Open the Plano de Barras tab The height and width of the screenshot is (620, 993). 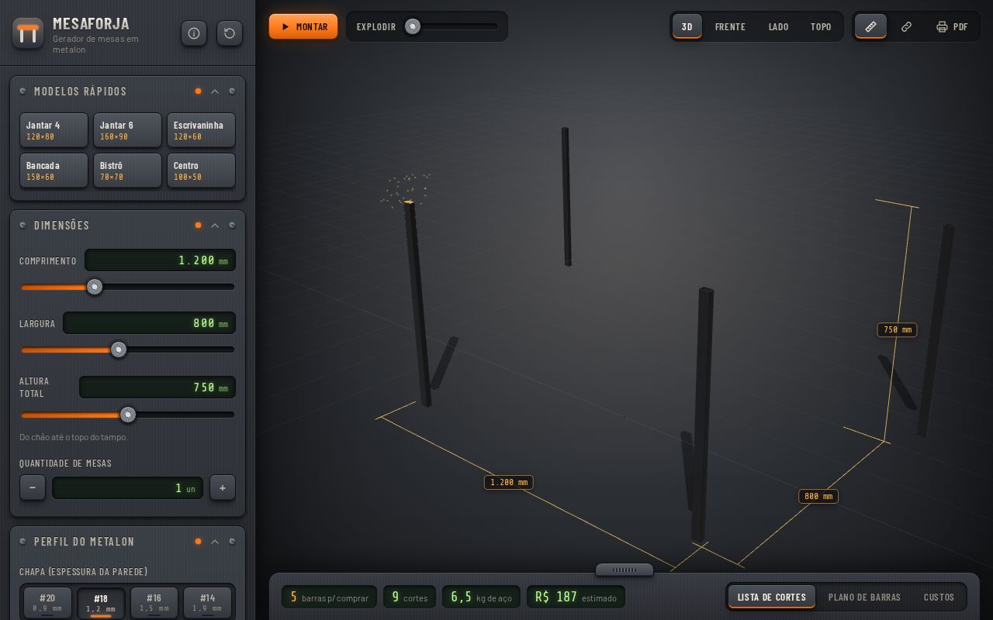864,597
